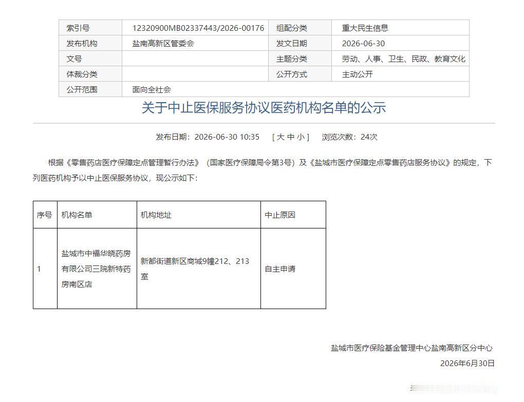524x402 pixels.
Task: Click the 序号 column header
Action: 45,215
